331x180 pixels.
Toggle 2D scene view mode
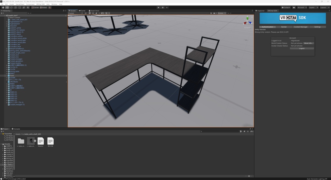[x=85, y=13]
